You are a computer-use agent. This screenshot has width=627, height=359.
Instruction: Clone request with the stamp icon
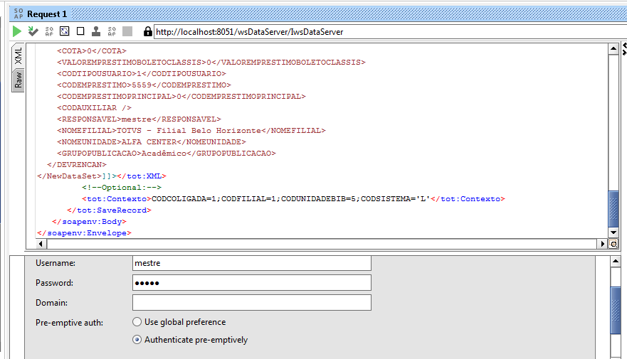(x=96, y=31)
